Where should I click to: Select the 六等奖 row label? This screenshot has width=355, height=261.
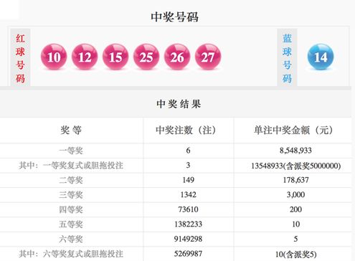71,239
